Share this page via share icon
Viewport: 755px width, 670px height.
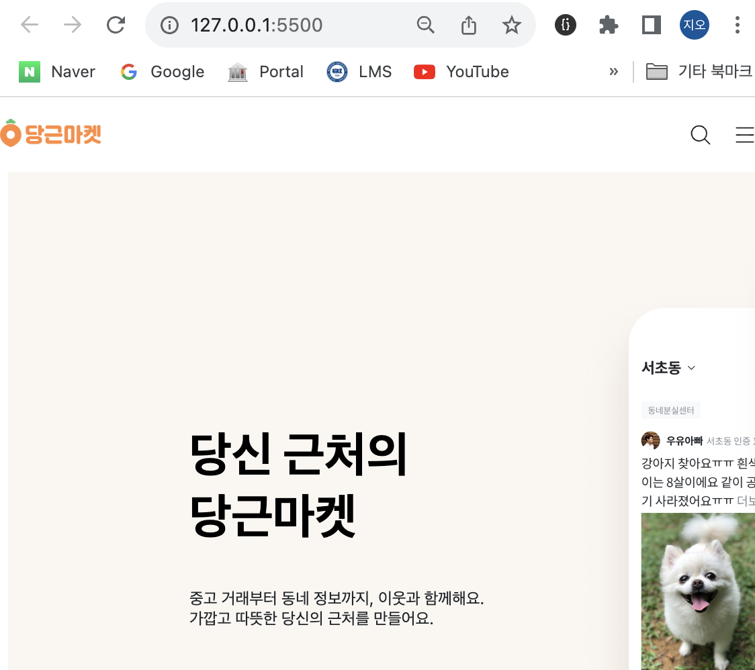pos(468,25)
